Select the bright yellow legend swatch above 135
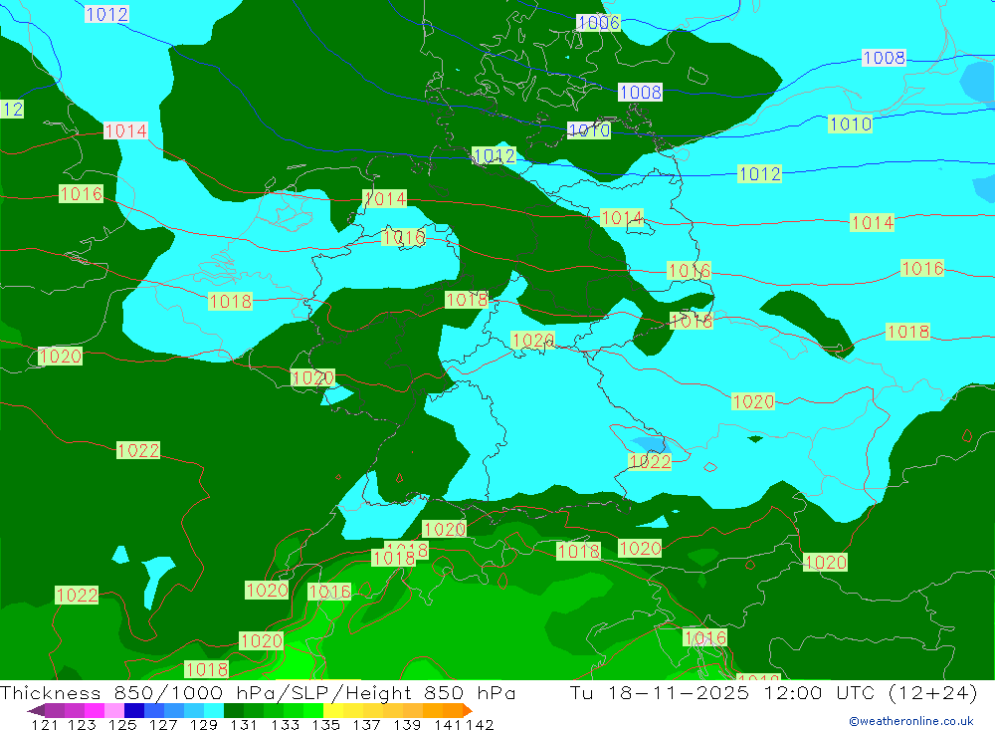The width and height of the screenshot is (995, 730). click(333, 710)
